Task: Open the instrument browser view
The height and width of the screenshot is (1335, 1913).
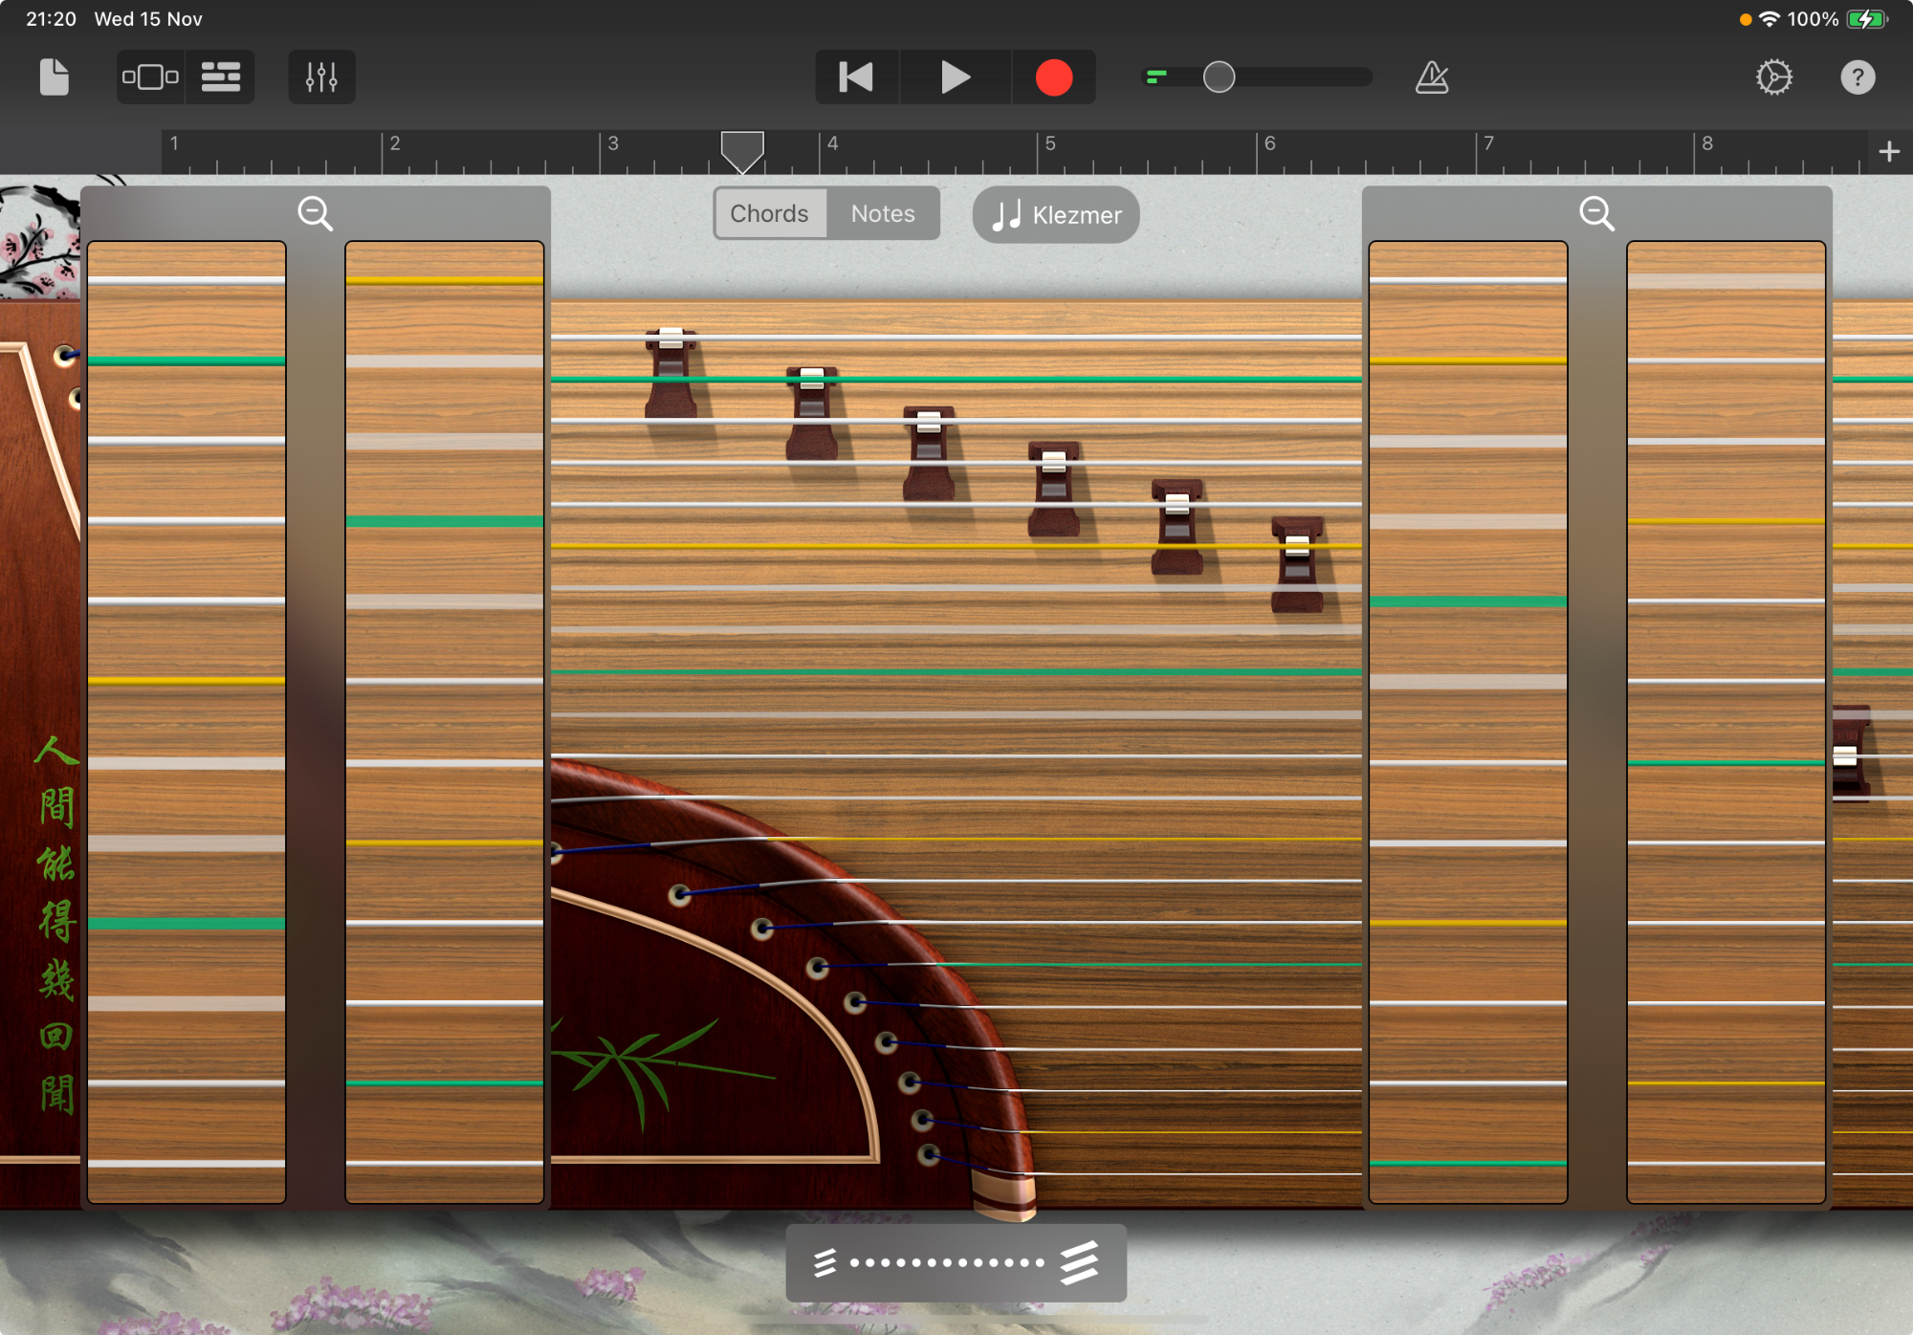Action: [150, 77]
